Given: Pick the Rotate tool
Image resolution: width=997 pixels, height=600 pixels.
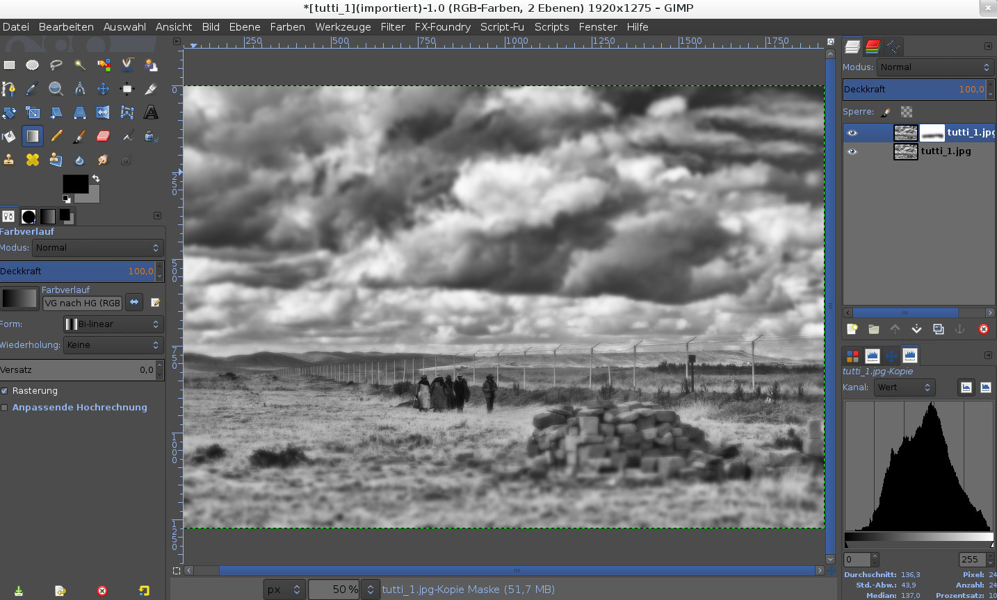Looking at the screenshot, I should [x=9, y=112].
